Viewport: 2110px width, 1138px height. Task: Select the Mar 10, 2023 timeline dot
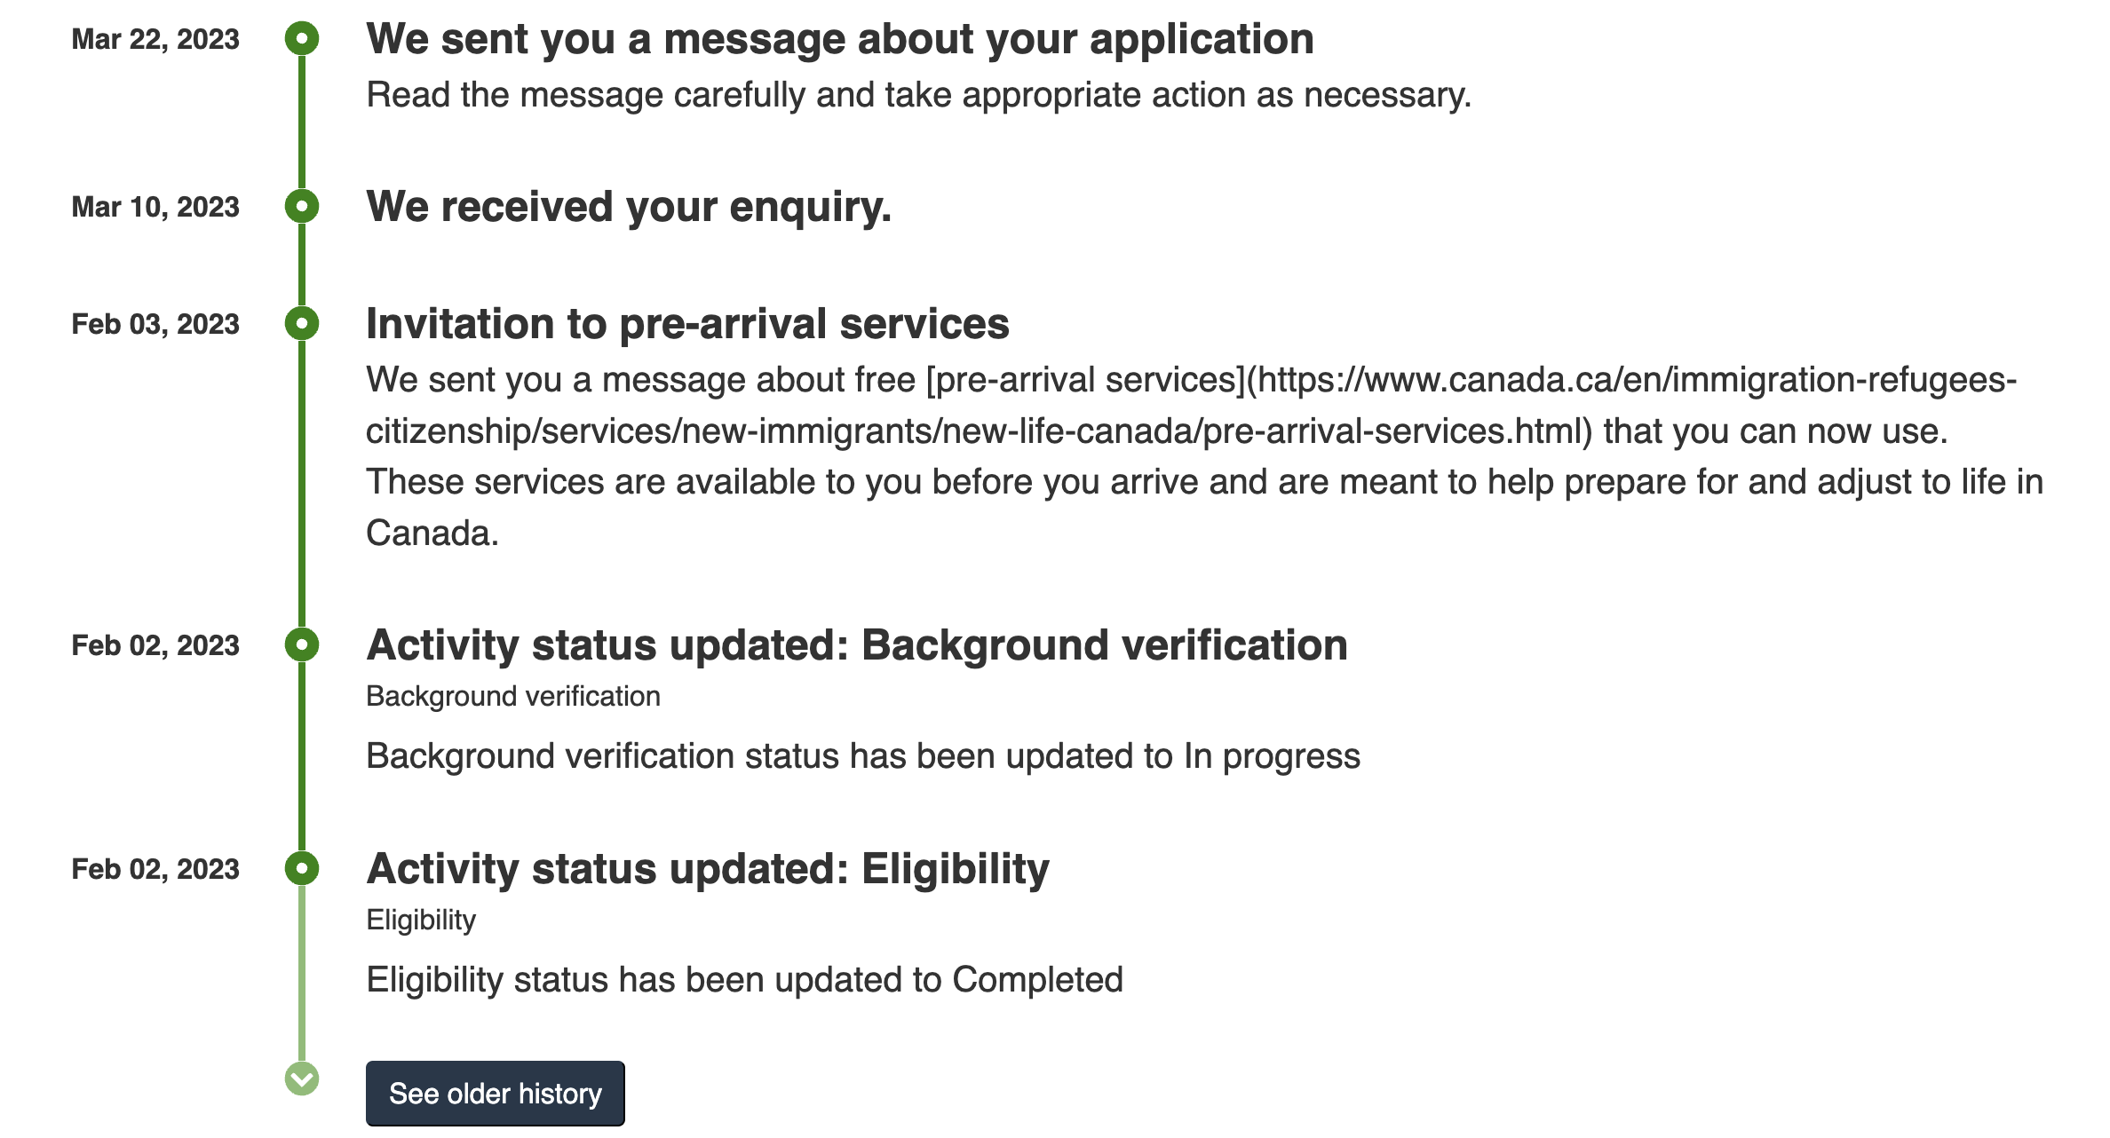(x=302, y=206)
